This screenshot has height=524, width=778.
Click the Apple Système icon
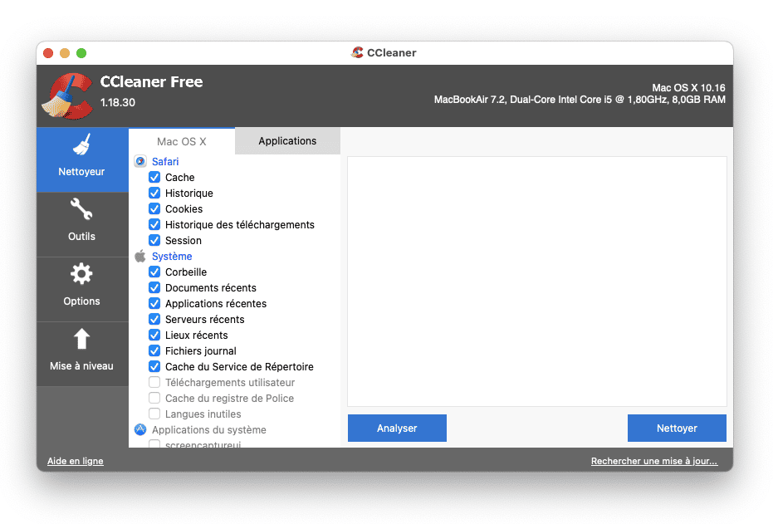coord(140,257)
